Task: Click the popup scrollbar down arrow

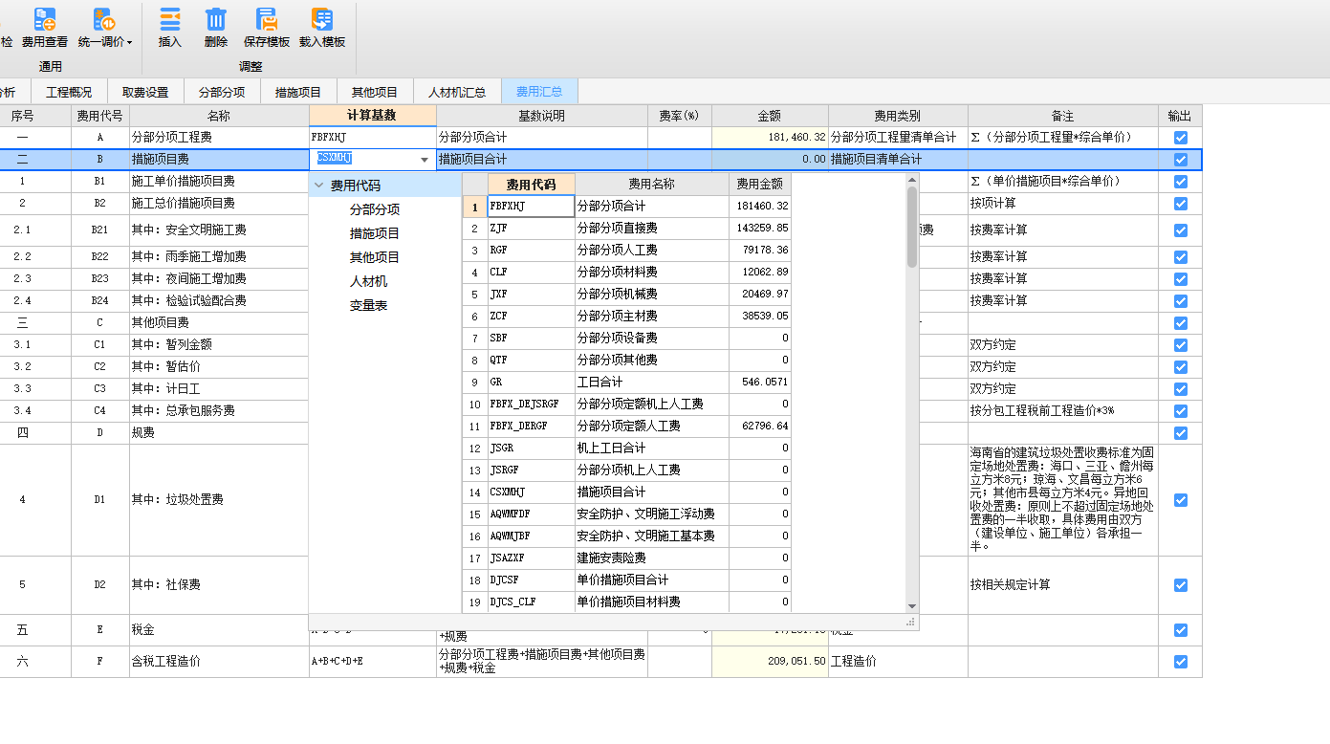Action: click(912, 606)
